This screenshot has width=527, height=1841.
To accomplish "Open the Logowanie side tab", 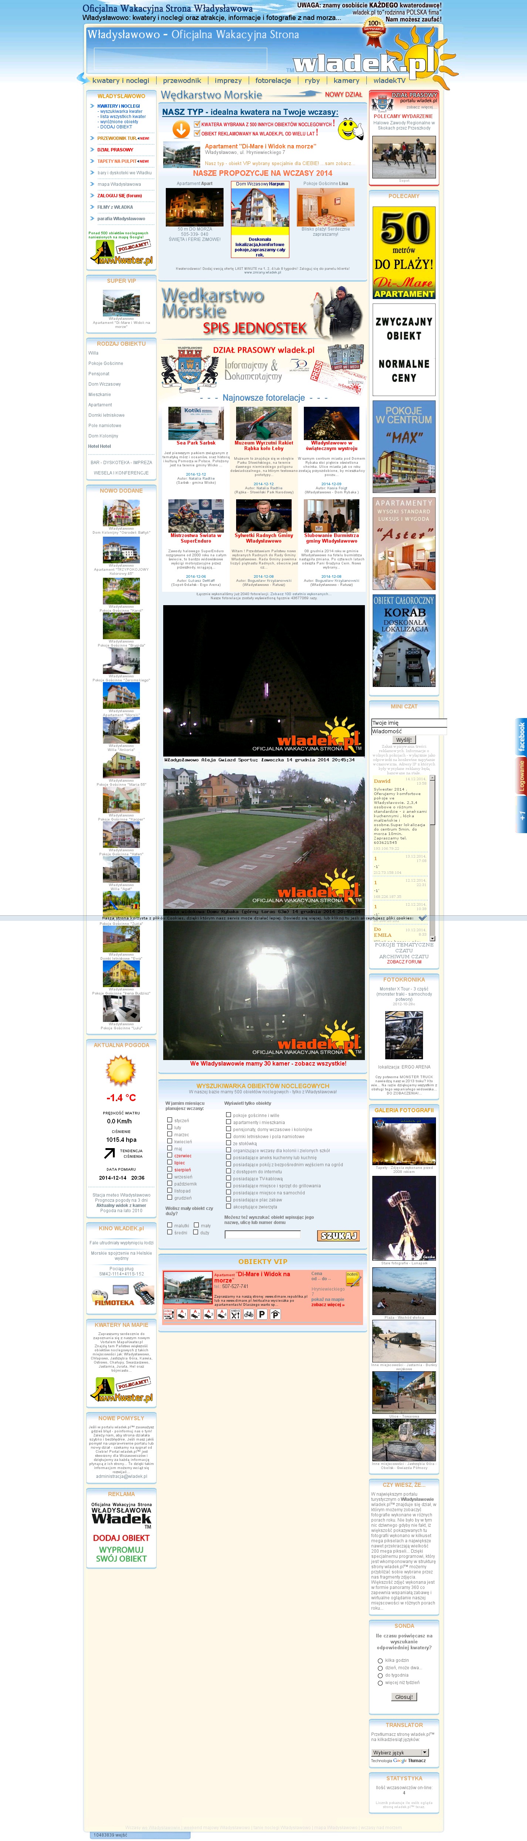I will (x=521, y=775).
